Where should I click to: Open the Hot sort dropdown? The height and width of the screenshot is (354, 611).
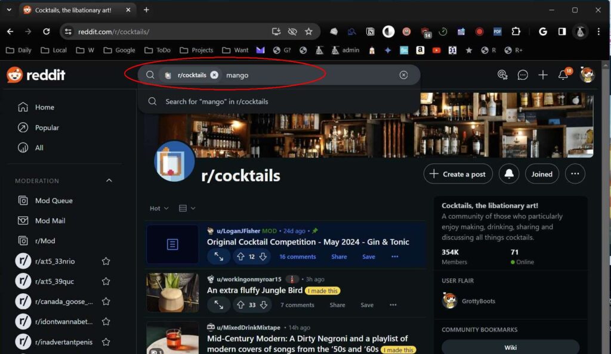159,209
